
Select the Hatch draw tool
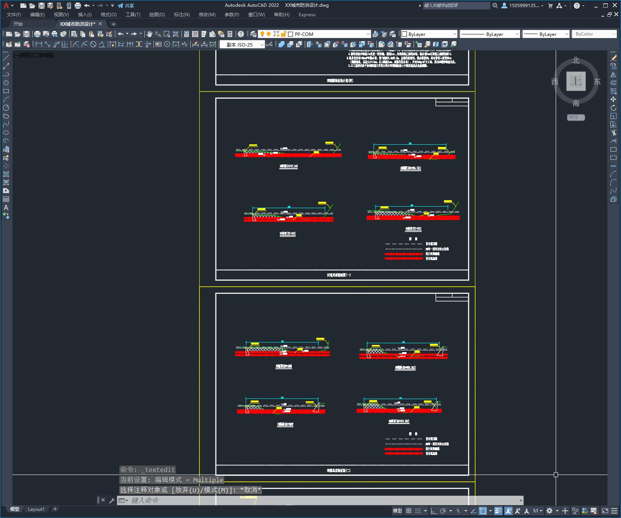point(6,174)
